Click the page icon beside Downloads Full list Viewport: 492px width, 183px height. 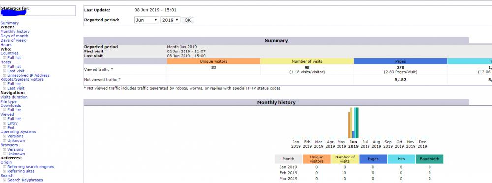pos(5,110)
